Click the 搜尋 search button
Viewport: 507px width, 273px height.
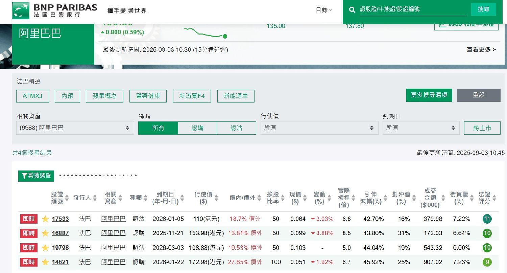(484, 9)
